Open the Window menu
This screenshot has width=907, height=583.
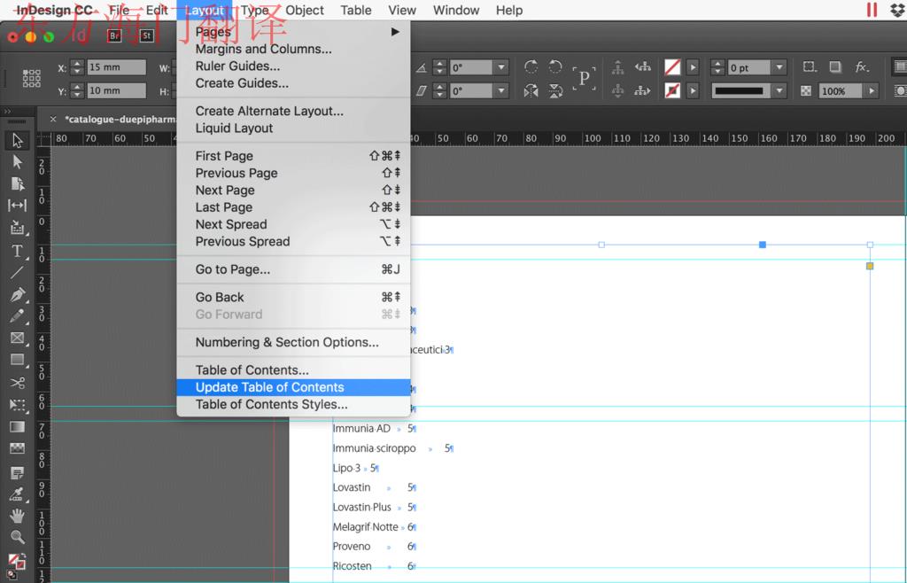pyautogui.click(x=456, y=10)
